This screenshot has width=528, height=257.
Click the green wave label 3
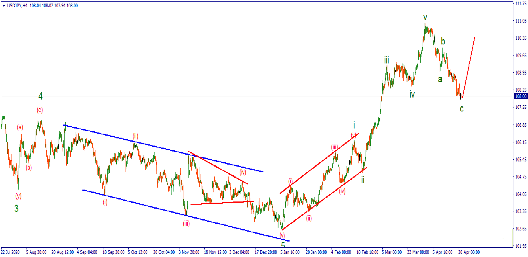16,208
